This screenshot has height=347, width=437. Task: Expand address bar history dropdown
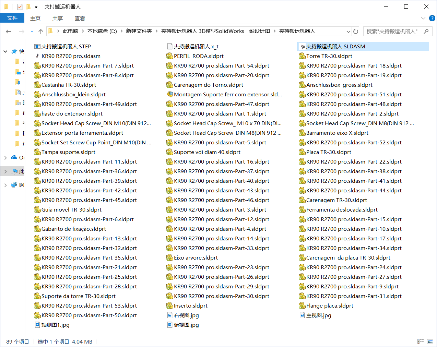349,32
